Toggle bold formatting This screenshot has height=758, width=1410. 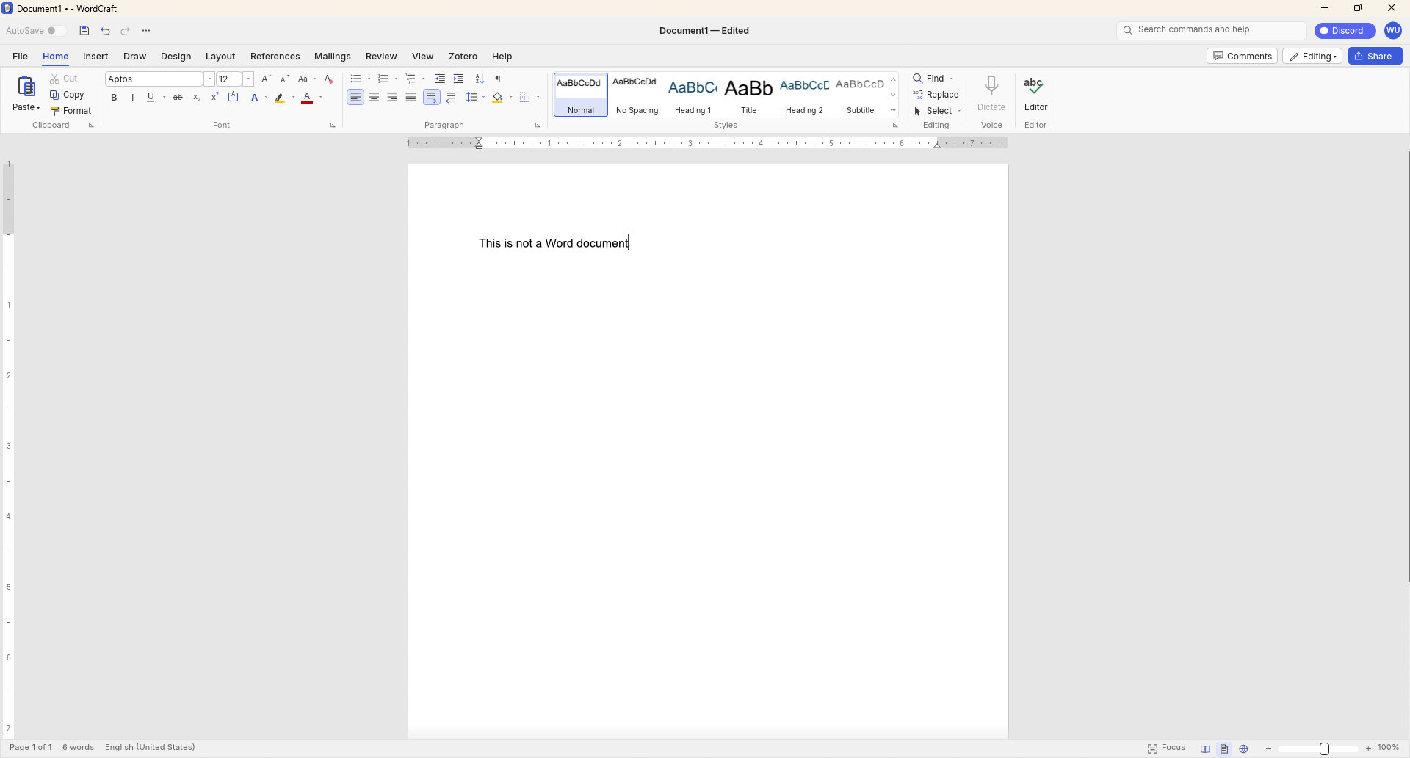point(114,98)
